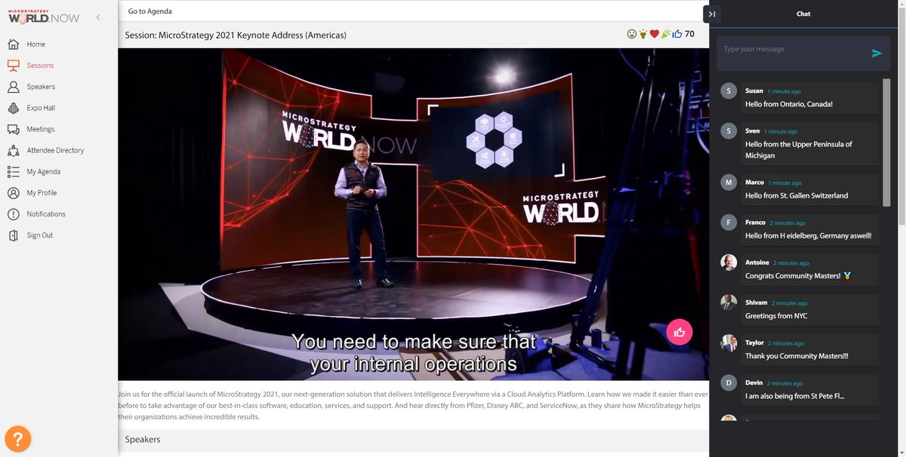Viewport: 906px width, 457px height.
Task: Click Shivam's profile photo in chat
Action: click(729, 302)
